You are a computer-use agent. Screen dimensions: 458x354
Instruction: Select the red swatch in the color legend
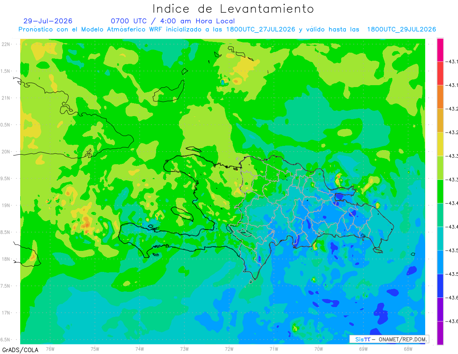(440, 73)
